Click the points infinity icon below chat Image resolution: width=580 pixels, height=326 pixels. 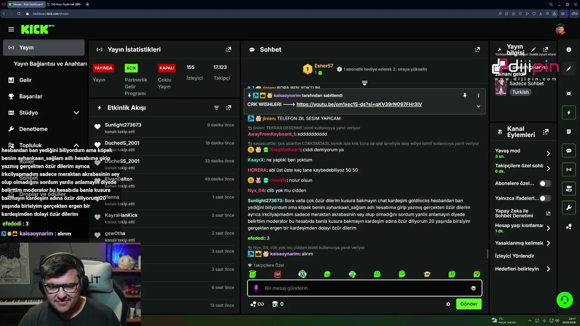(257, 304)
